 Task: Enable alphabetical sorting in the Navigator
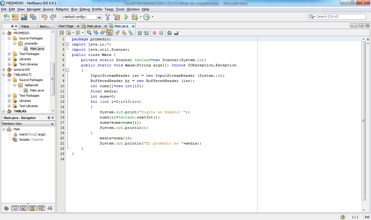tap(41, 208)
